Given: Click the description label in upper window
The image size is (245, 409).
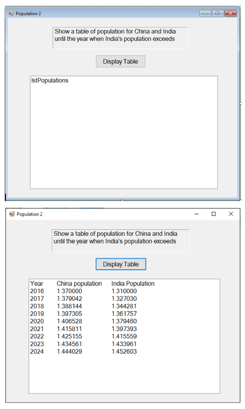Looking at the screenshot, I should pyautogui.click(x=120, y=38).
